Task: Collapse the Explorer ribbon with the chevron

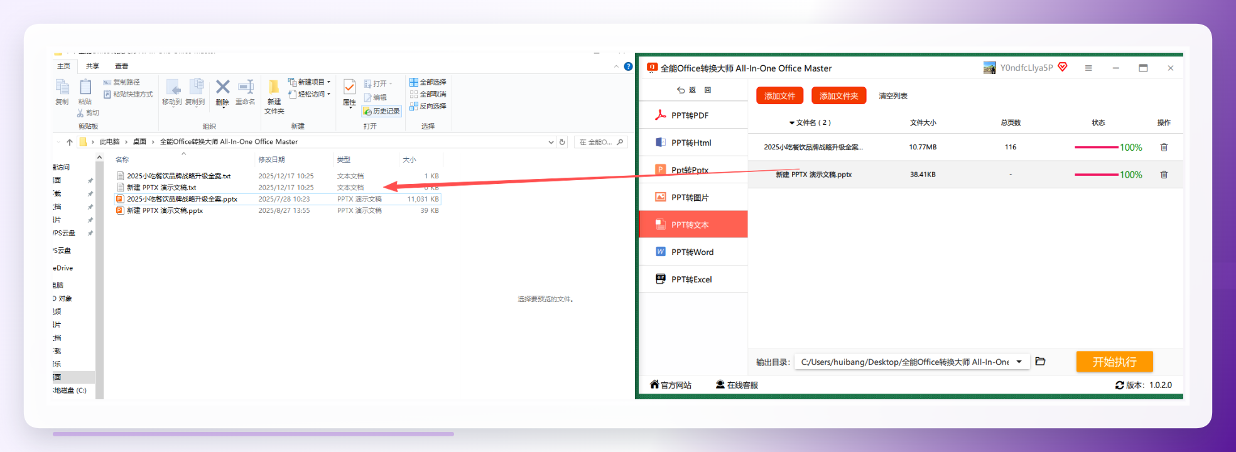Action: coord(616,67)
